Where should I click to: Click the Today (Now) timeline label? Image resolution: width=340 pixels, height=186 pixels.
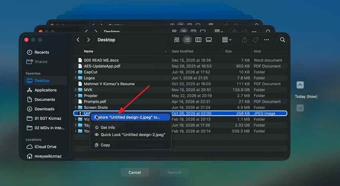[306, 97]
